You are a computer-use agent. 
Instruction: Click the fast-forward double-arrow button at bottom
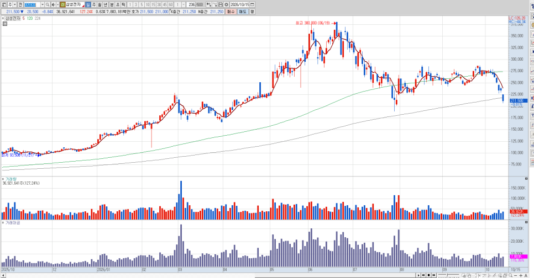click(434, 275)
